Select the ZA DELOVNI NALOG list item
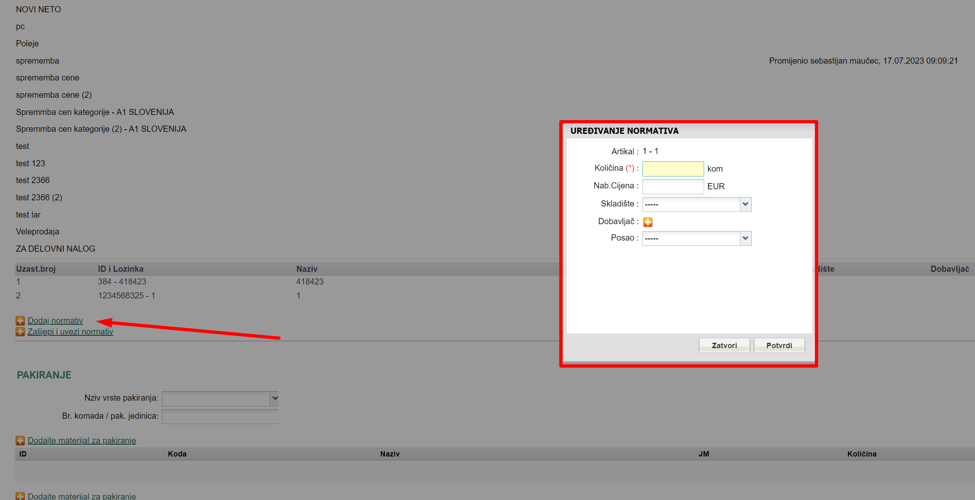975x500 pixels. (x=55, y=249)
